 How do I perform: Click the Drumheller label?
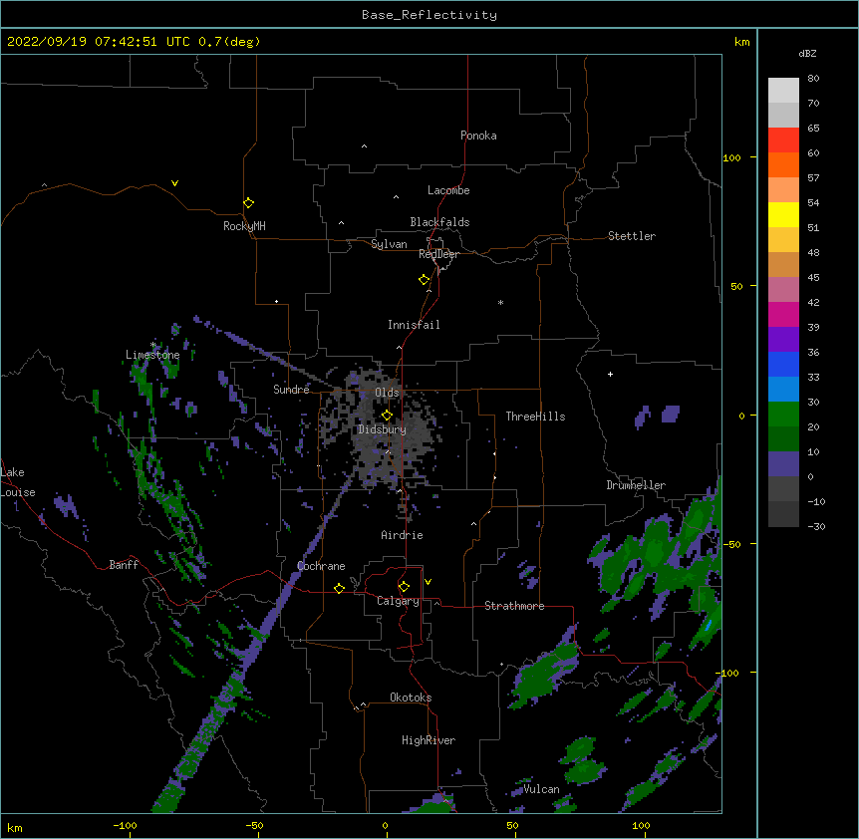tap(636, 485)
